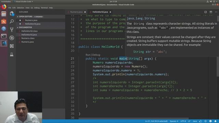
Task: Click the network icon in the system tray
Action: point(208,1)
